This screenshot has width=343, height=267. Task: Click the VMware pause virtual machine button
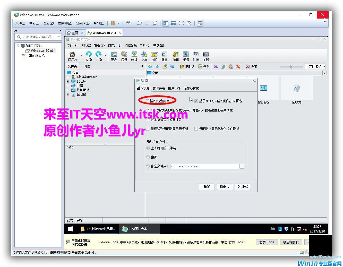[x=113, y=23]
